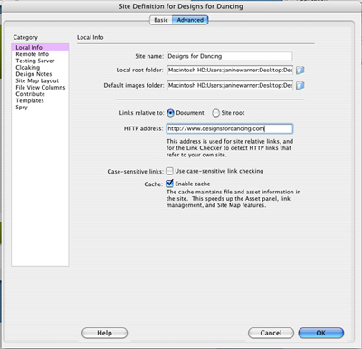Open the Site Map Layout category
The image size is (362, 349).
[x=40, y=80]
